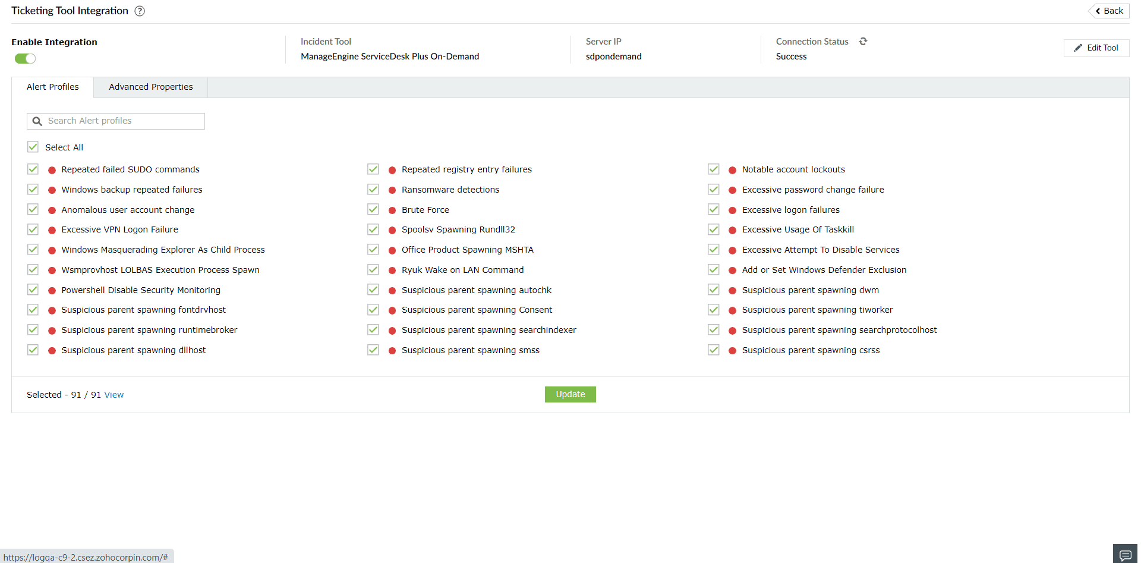Uncheck the Select All checkbox
Viewport: 1141px width, 563px height.
pos(33,146)
